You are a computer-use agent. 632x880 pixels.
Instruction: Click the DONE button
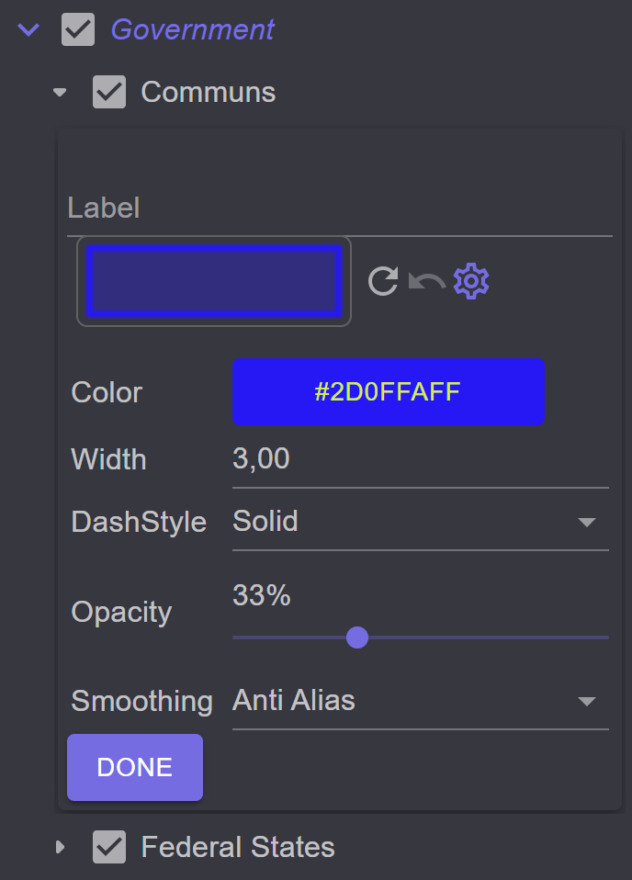point(135,767)
